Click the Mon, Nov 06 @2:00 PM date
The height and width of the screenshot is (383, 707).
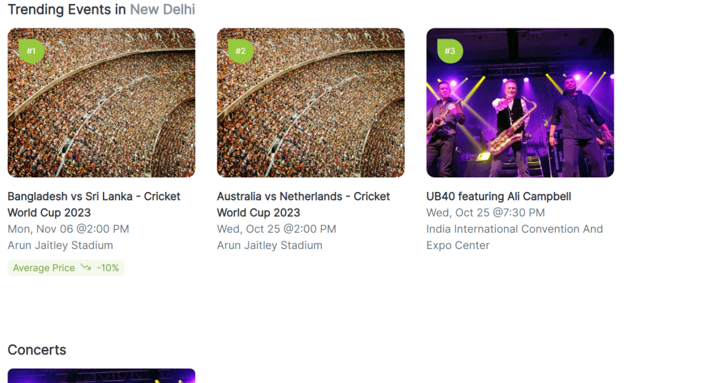click(68, 229)
